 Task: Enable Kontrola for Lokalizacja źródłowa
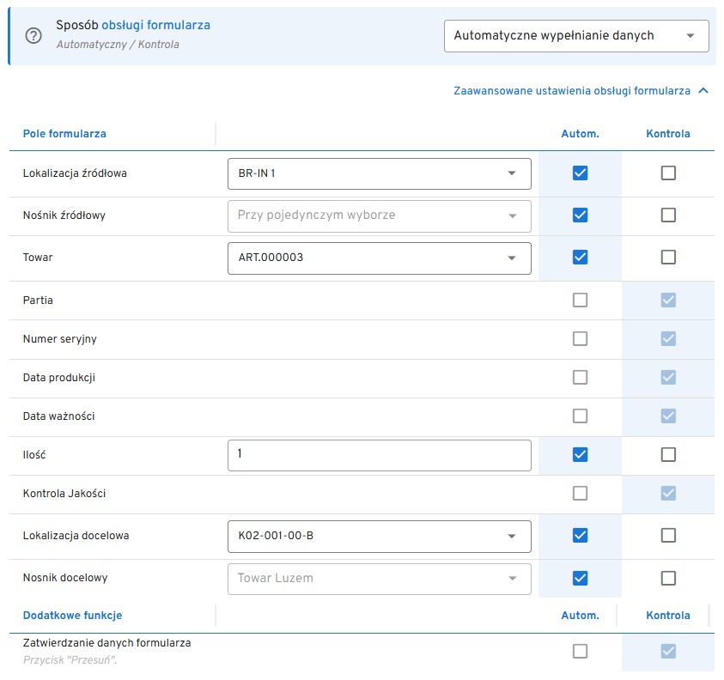click(x=668, y=173)
